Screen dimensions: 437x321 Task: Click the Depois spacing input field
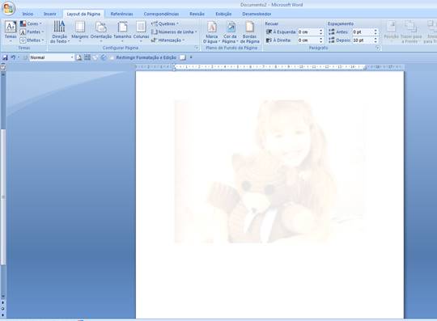point(363,40)
